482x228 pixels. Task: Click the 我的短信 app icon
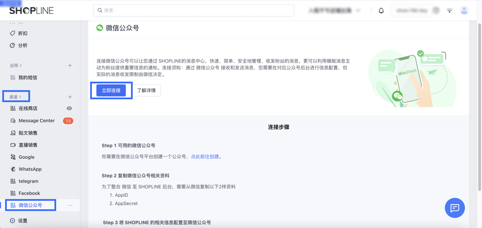[x=13, y=77]
